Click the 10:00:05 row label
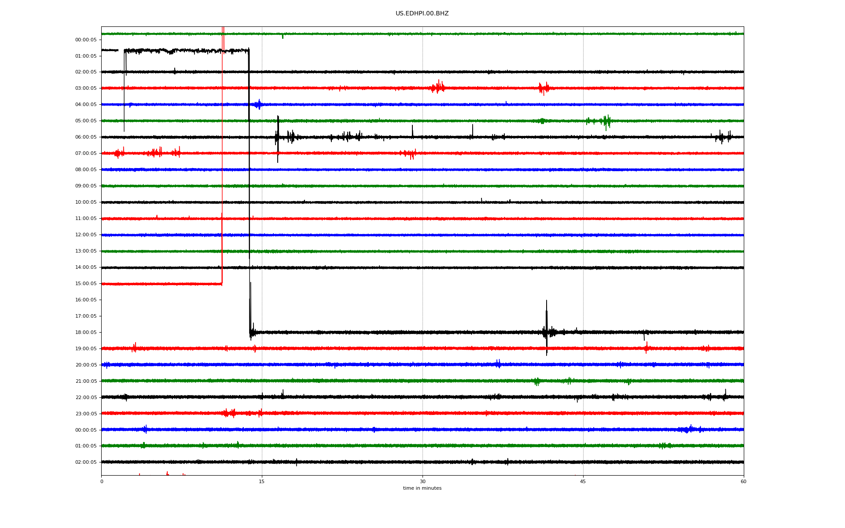 86,202
